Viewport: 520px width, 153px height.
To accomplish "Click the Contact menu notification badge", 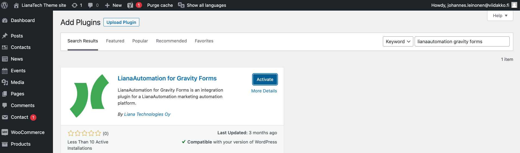I will [x=33, y=117].
